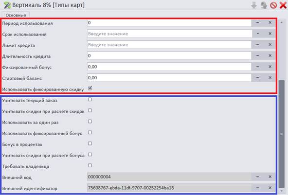288x195 pixels.
Task: Click the grey down-arrow save icon in header
Action: (254, 5)
